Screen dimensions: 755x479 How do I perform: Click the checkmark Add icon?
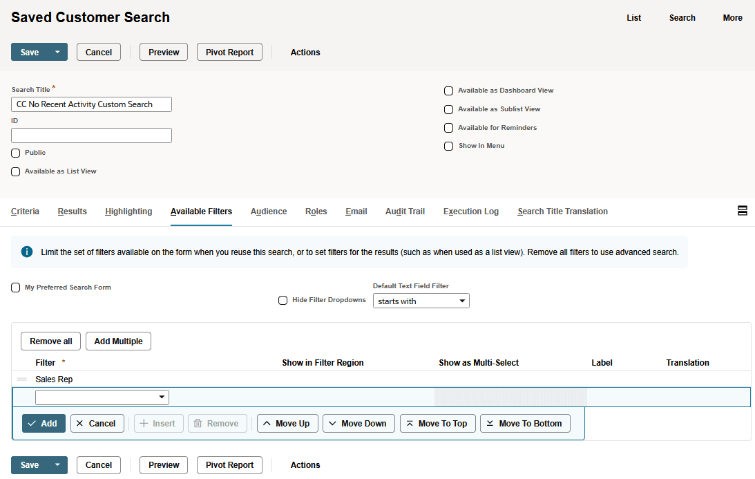(x=33, y=422)
